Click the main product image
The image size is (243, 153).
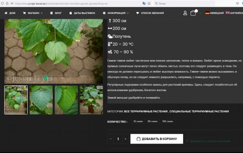click(54, 51)
